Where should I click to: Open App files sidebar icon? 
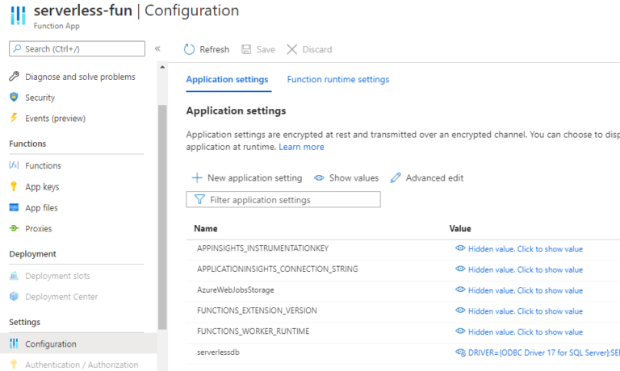14,207
